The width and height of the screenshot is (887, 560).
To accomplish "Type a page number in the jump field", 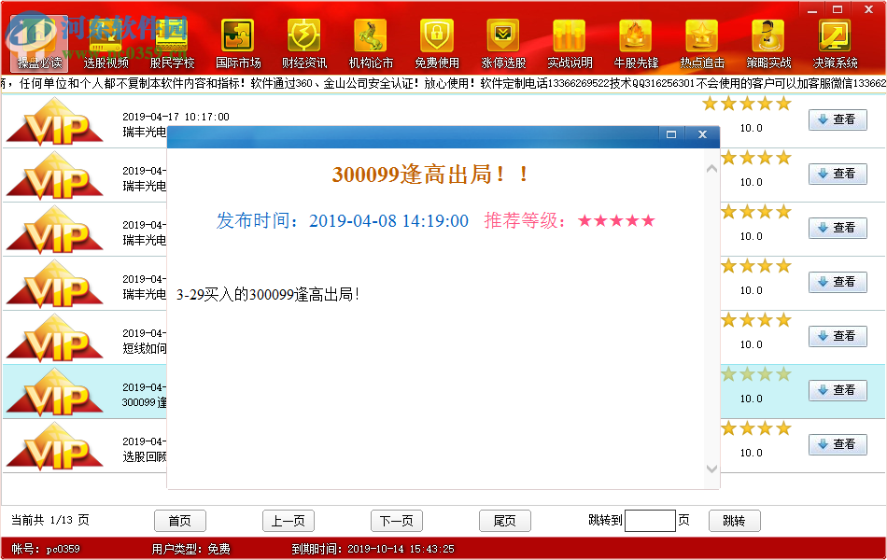I will (652, 520).
